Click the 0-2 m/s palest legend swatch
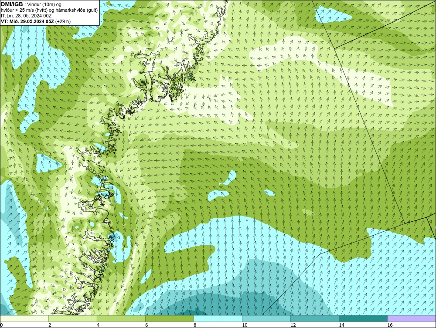436x328 pixels. pos(24,318)
